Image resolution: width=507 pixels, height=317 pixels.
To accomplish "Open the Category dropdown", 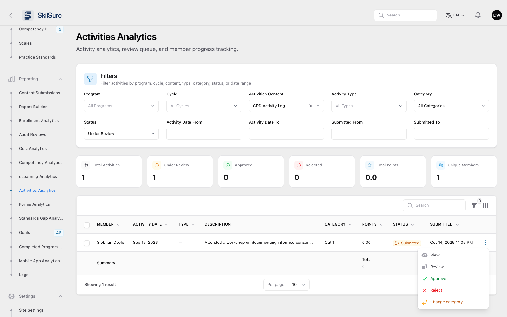I will [x=451, y=106].
